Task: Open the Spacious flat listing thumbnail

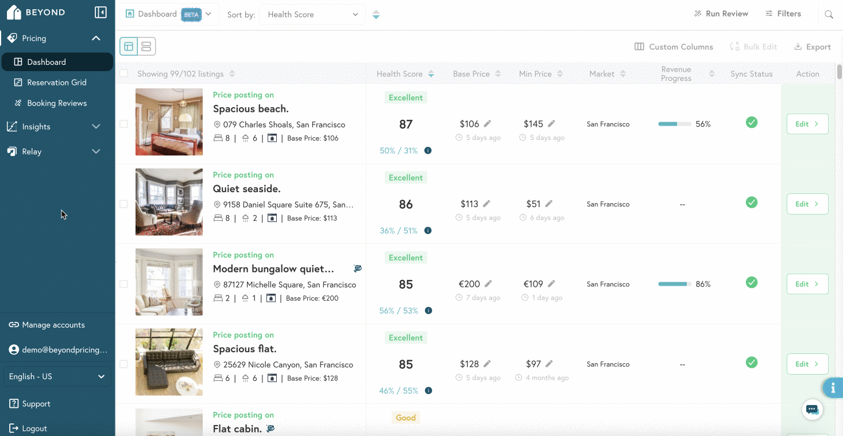Action: pos(169,362)
